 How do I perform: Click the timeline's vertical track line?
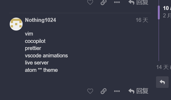(159, 41)
